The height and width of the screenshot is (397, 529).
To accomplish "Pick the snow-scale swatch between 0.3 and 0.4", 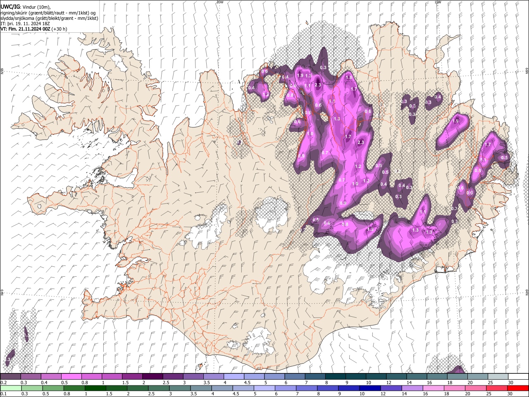I will pyautogui.click(x=31, y=376).
